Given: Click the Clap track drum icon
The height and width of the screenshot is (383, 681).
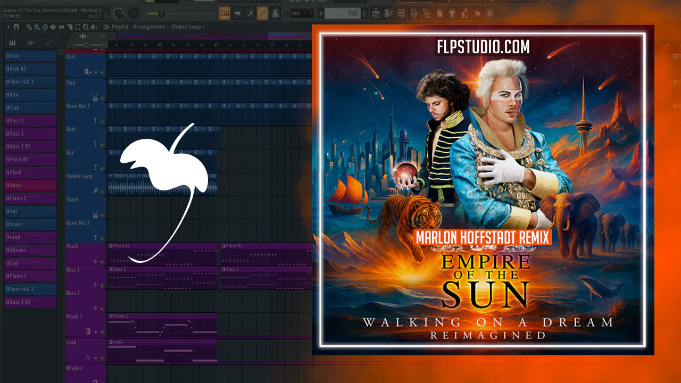Looking at the screenshot, I should pyautogui.click(x=95, y=97).
